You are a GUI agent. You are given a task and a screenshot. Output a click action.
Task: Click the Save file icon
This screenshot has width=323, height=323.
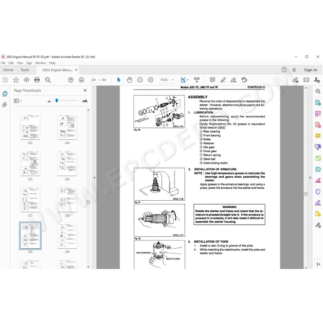6,80
